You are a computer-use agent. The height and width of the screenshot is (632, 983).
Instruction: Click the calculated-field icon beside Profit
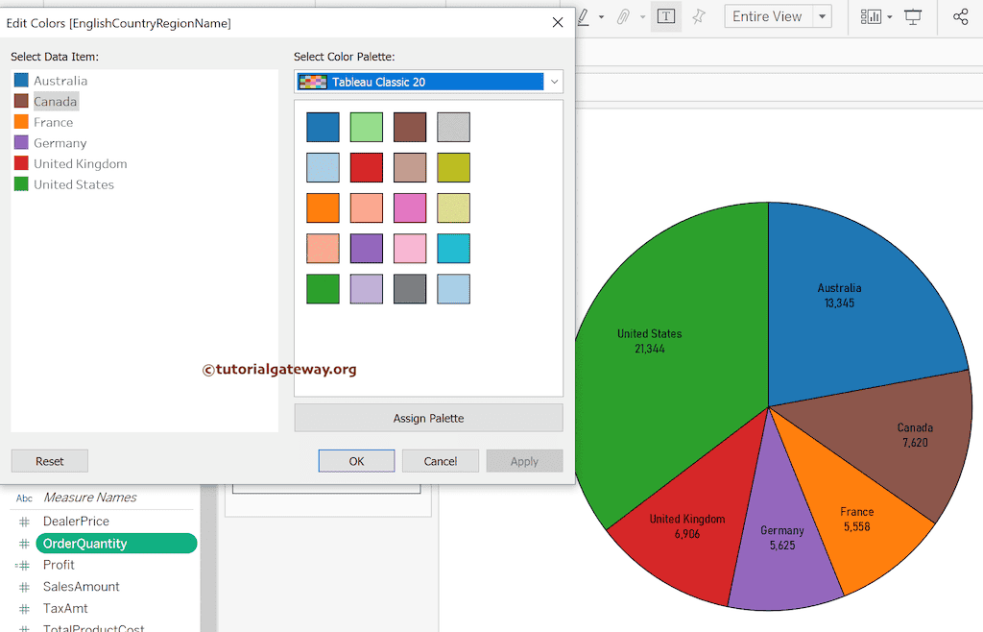coord(23,565)
